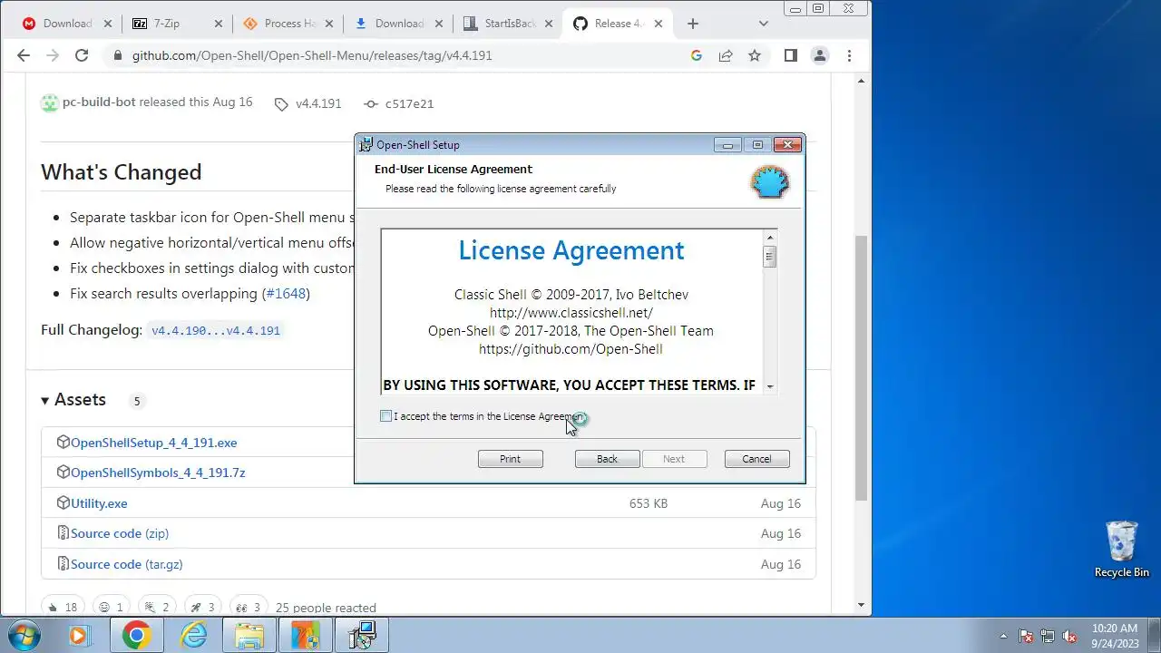The height and width of the screenshot is (653, 1161).
Task: Click the eyes reaction with count 3
Action: coord(249,608)
